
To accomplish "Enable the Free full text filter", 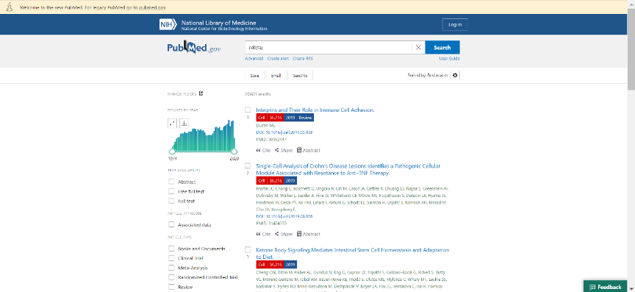I will (171, 191).
